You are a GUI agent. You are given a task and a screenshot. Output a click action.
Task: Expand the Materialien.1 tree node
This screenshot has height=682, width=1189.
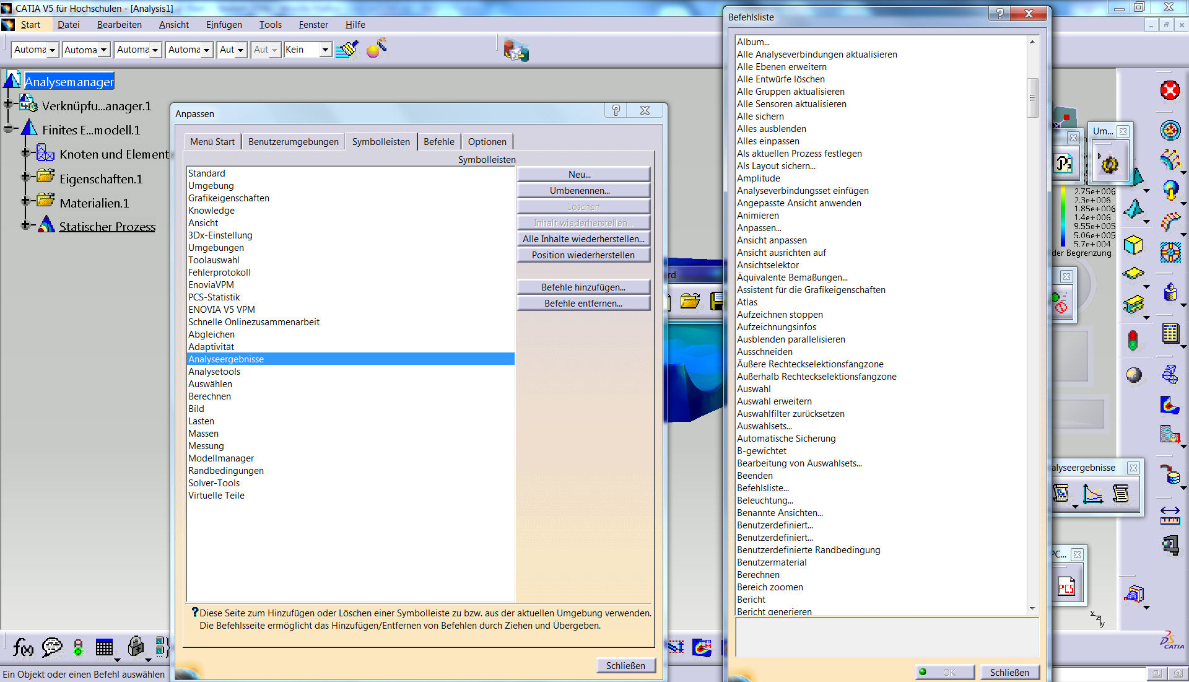25,201
